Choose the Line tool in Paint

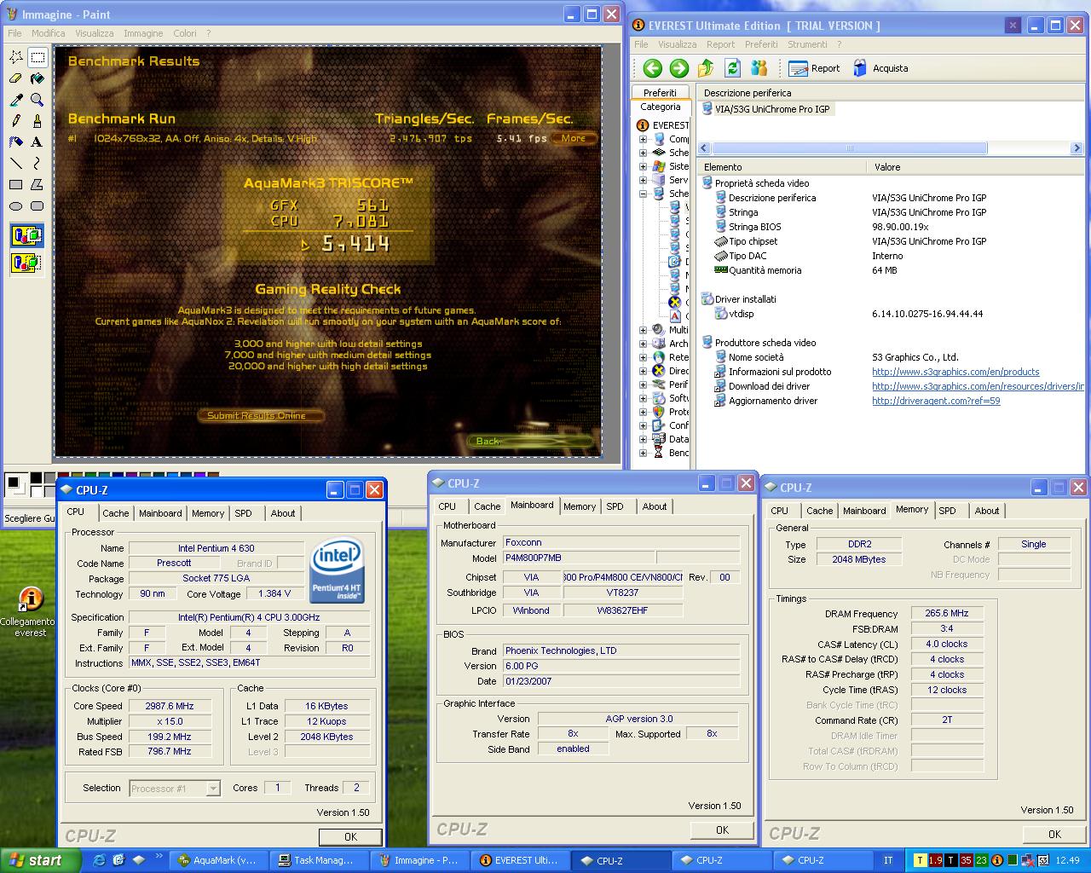pyautogui.click(x=15, y=163)
